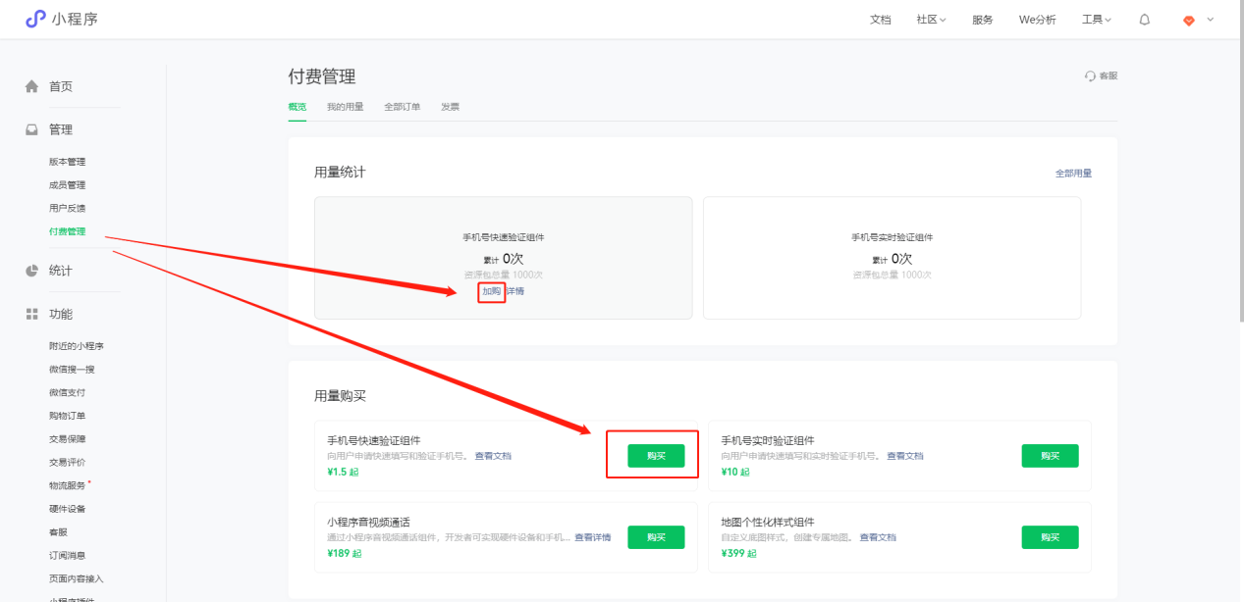Viewport: 1244px width, 602px height.
Task: Click the 首页 home icon
Action: tap(32, 86)
